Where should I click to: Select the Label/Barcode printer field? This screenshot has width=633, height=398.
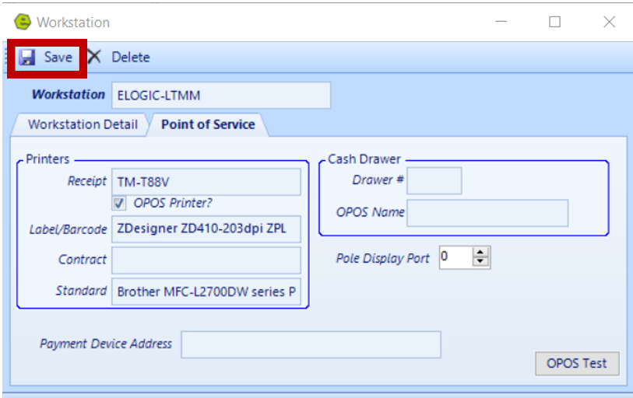[206, 229]
